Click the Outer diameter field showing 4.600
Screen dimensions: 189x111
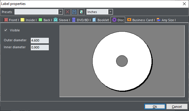(x=40, y=40)
